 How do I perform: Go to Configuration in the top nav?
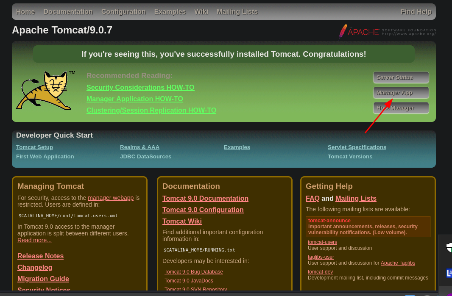[123, 12]
